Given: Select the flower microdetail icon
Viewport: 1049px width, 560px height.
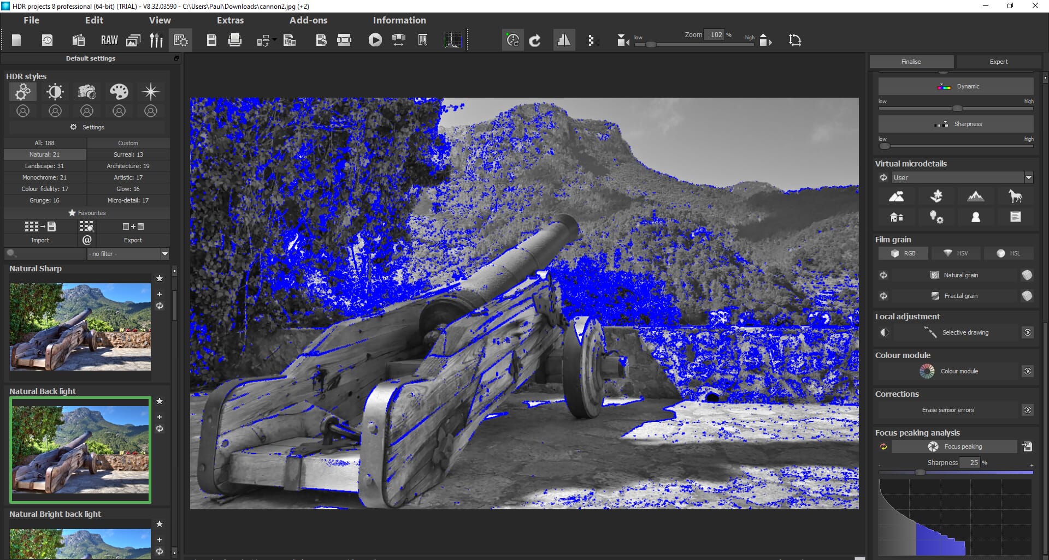Looking at the screenshot, I should [x=936, y=196].
